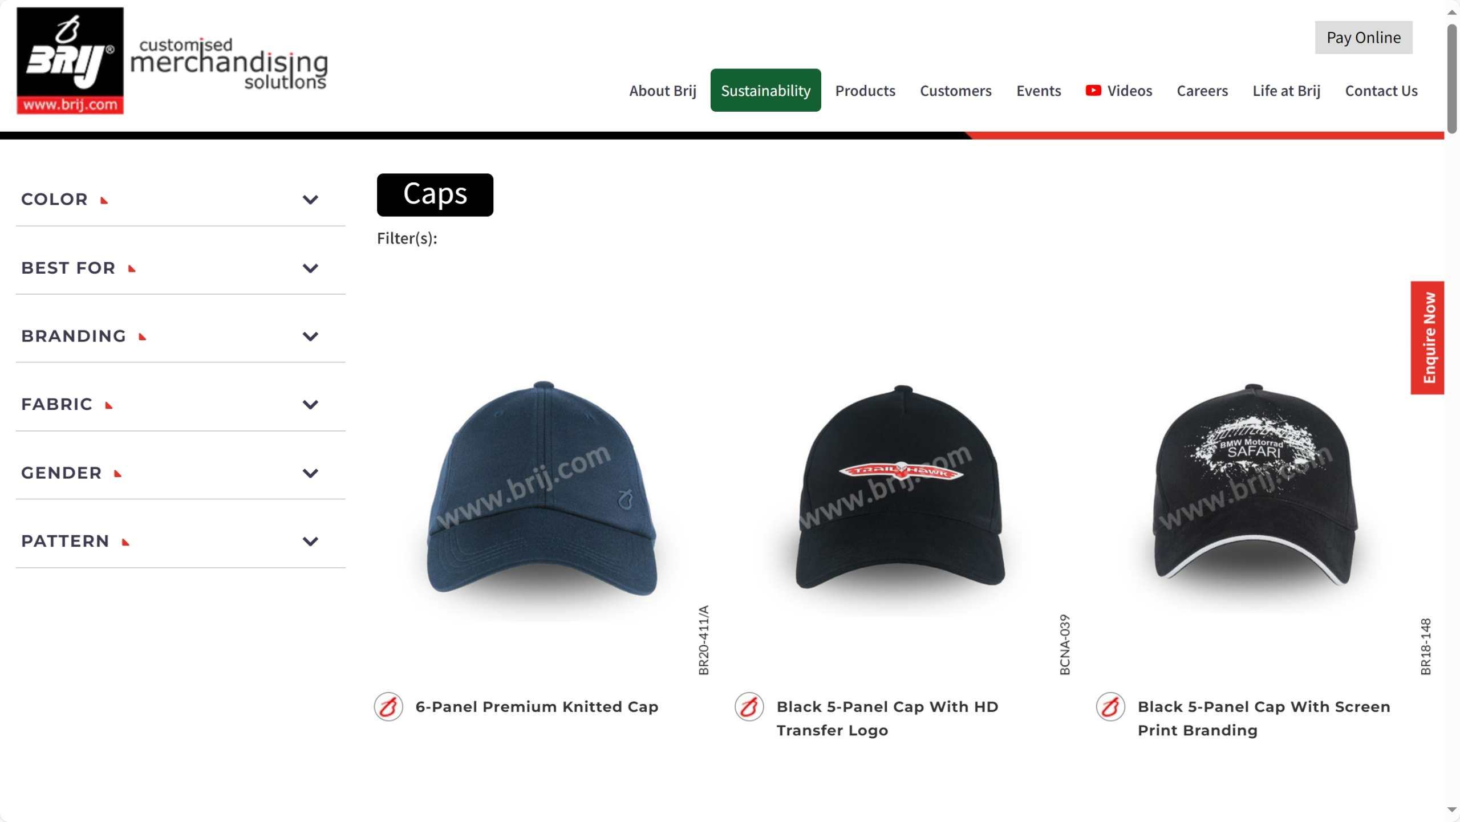Expand the BEST FOR filter chevron

coord(310,268)
